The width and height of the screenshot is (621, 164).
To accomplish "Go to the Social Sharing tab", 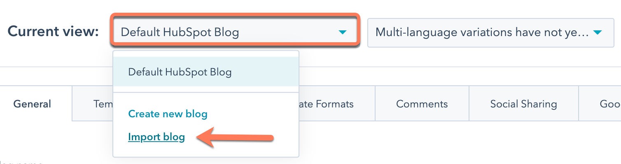I will tap(524, 104).
